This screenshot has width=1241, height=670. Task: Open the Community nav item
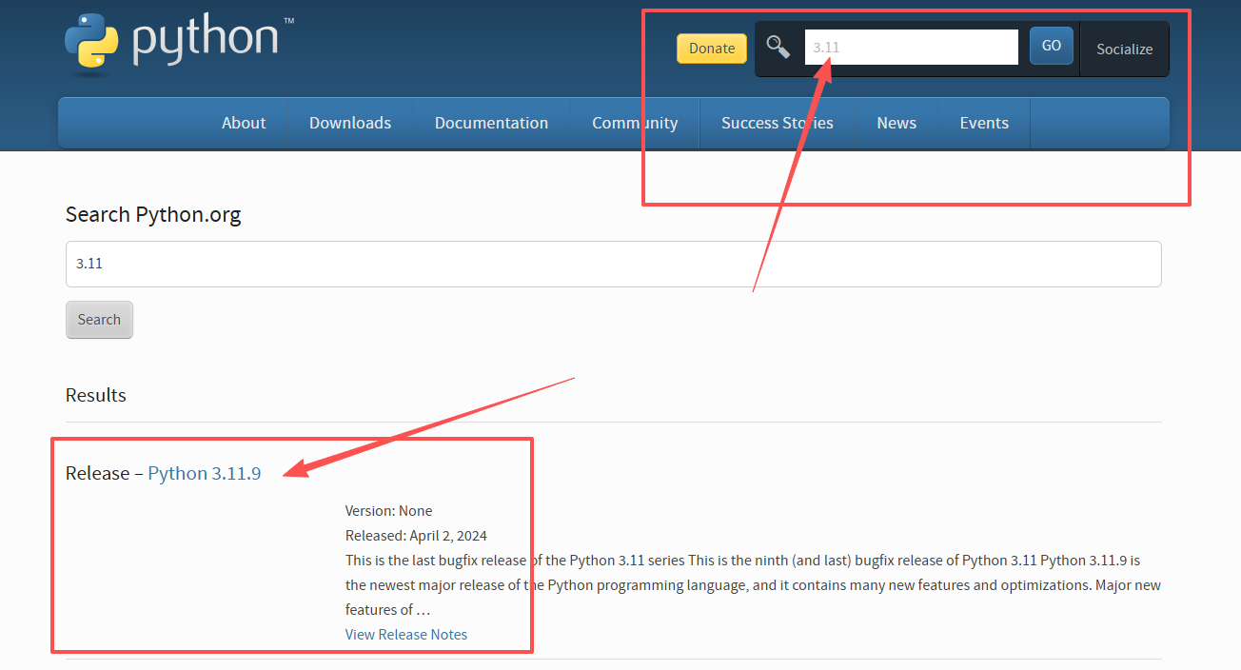(635, 123)
